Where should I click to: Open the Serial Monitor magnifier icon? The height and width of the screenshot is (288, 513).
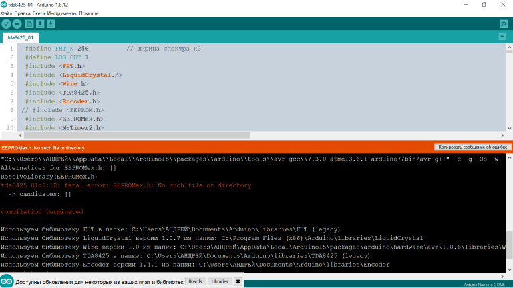pyautogui.click(x=504, y=24)
